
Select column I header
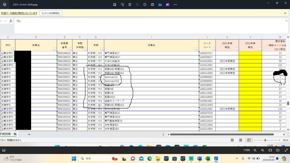click(x=152, y=37)
